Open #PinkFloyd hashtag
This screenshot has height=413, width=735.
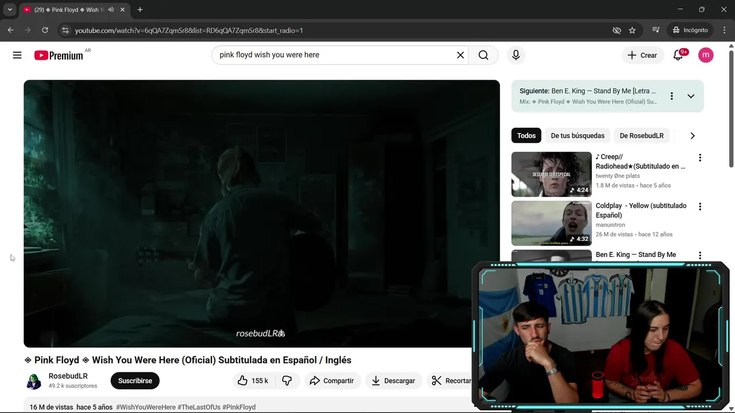(239, 407)
